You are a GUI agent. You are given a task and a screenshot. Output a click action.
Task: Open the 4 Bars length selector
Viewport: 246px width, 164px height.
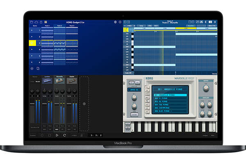tap(130, 26)
